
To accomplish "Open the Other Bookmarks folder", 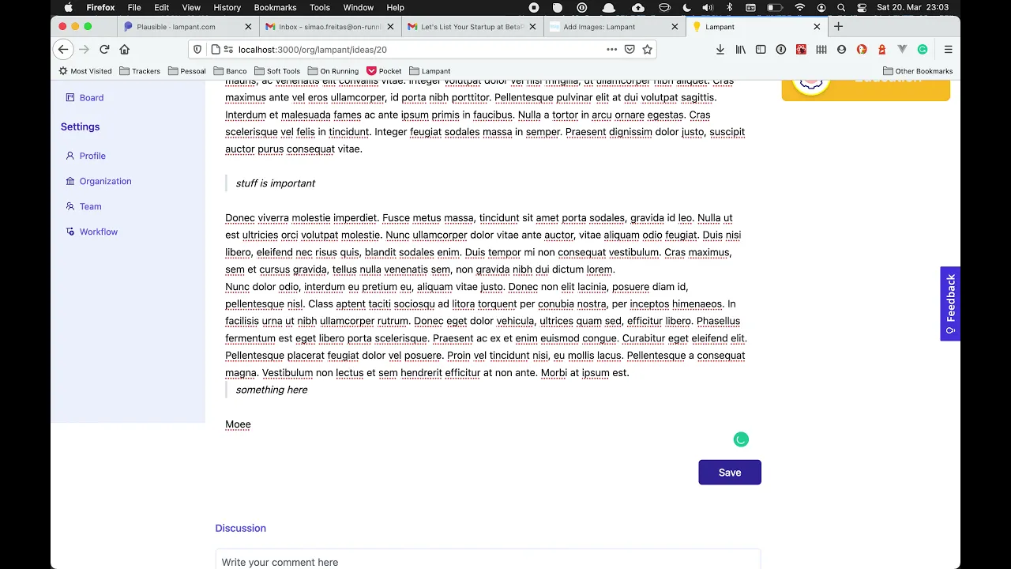I will point(918,71).
